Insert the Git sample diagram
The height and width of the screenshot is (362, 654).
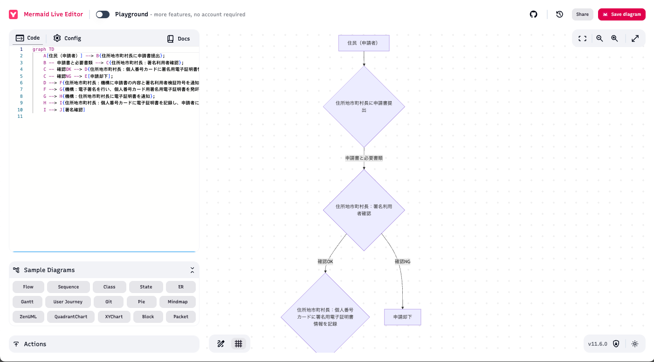click(x=109, y=302)
